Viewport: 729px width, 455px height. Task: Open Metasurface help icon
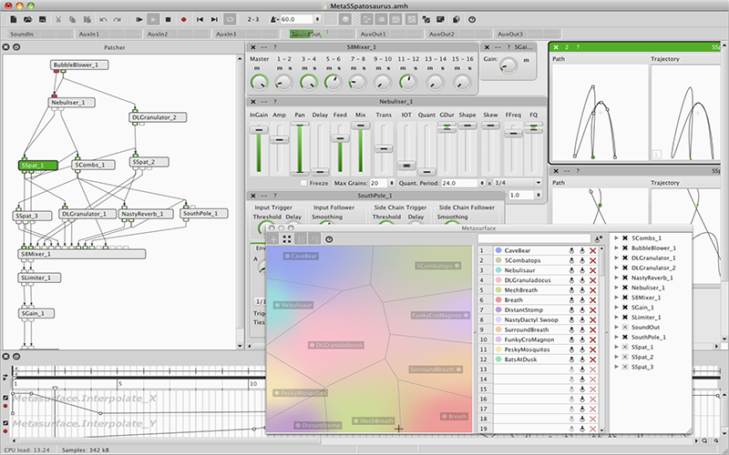(329, 239)
